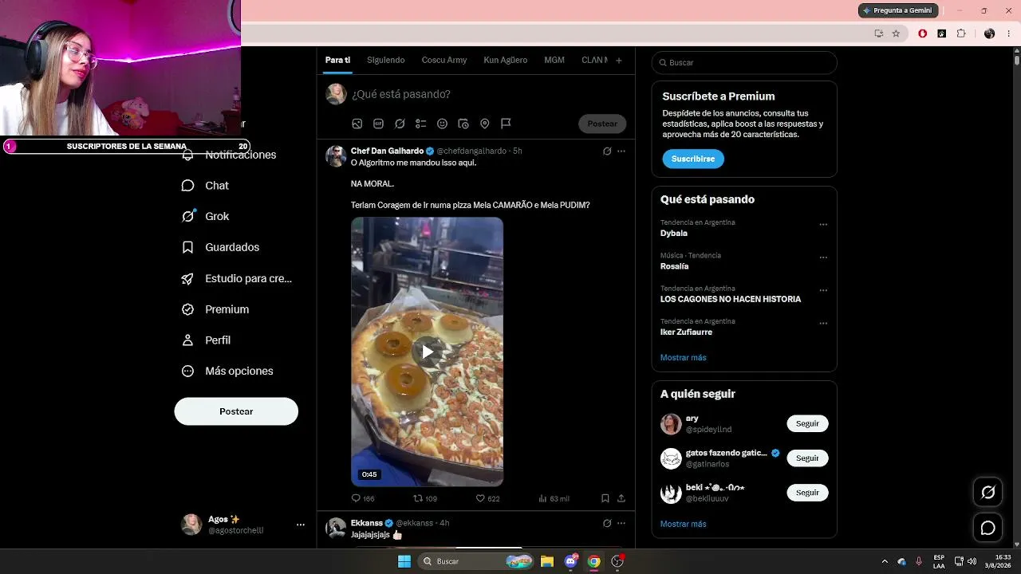Open Premium from the sidebar

coord(215,309)
